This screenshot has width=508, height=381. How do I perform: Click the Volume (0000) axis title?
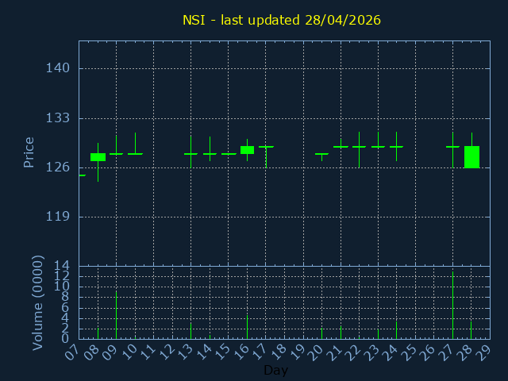[37, 302]
